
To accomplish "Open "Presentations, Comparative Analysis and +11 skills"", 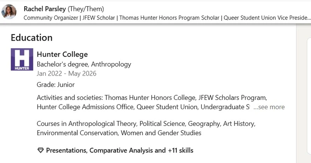I will pos(120,150).
